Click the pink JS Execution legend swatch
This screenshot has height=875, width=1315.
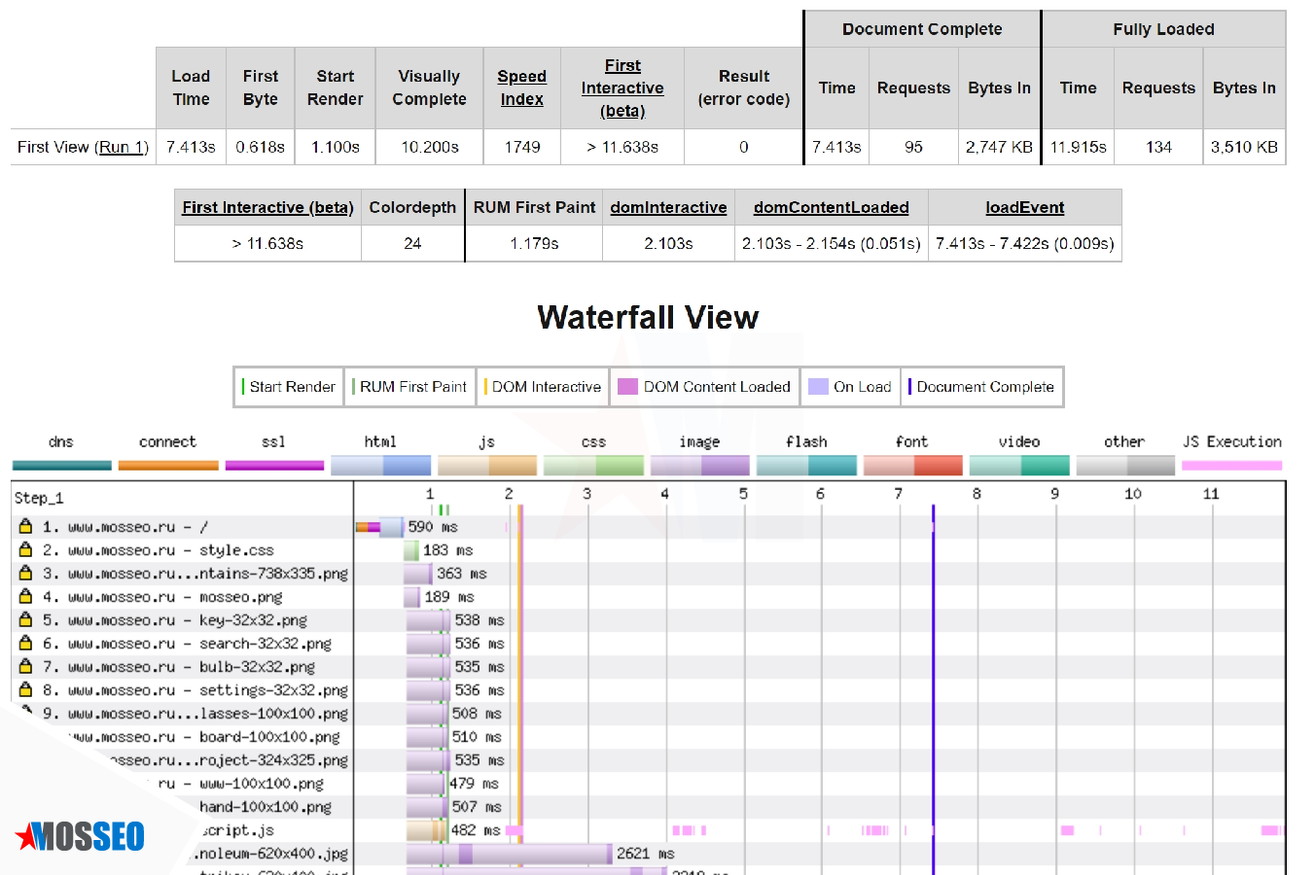click(x=1231, y=466)
